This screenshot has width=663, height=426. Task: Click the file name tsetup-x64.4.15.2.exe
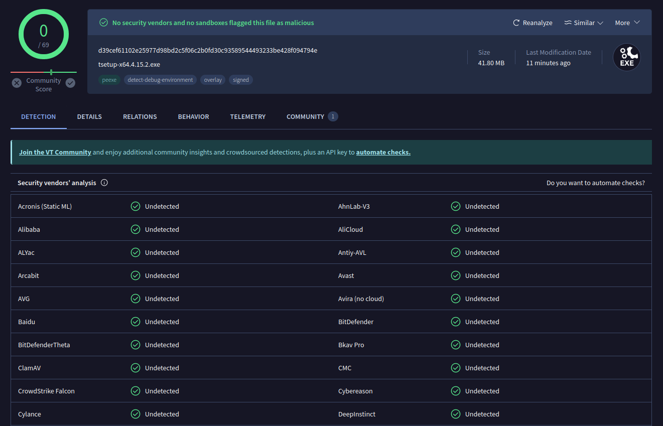point(129,64)
